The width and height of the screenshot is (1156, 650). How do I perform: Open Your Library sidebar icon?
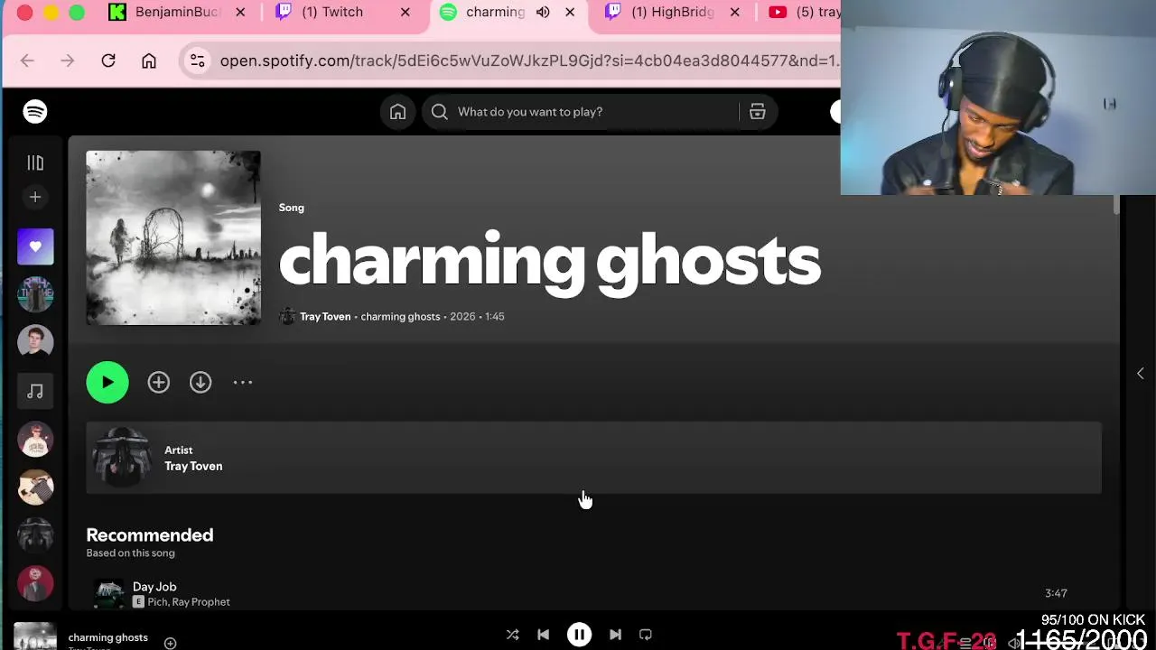(35, 162)
